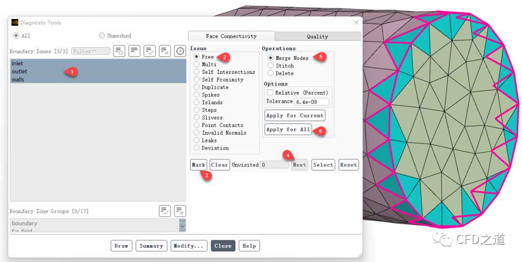
Task: Click the Tolerance value input field
Action: (312, 102)
